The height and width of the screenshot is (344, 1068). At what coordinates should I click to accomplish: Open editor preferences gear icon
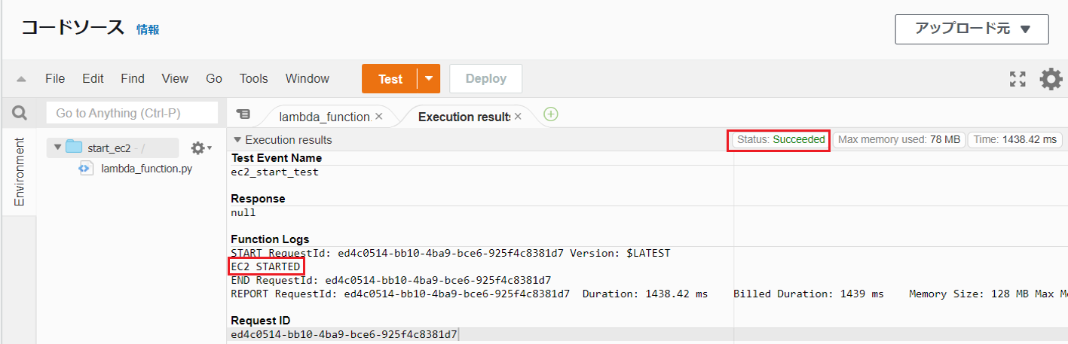click(x=1051, y=79)
